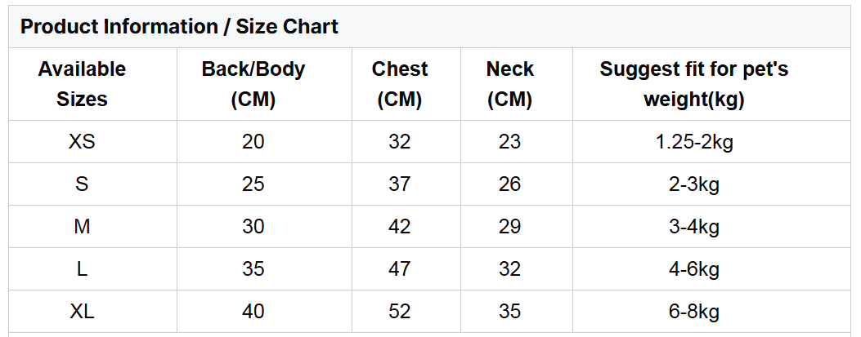Image resolution: width=861 pixels, height=337 pixels.
Task: Click the Back/Body (CM) column header
Action: pyautogui.click(x=253, y=84)
